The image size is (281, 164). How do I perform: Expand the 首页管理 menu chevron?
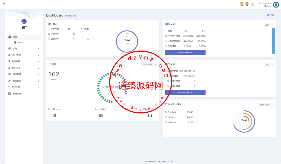(38, 75)
